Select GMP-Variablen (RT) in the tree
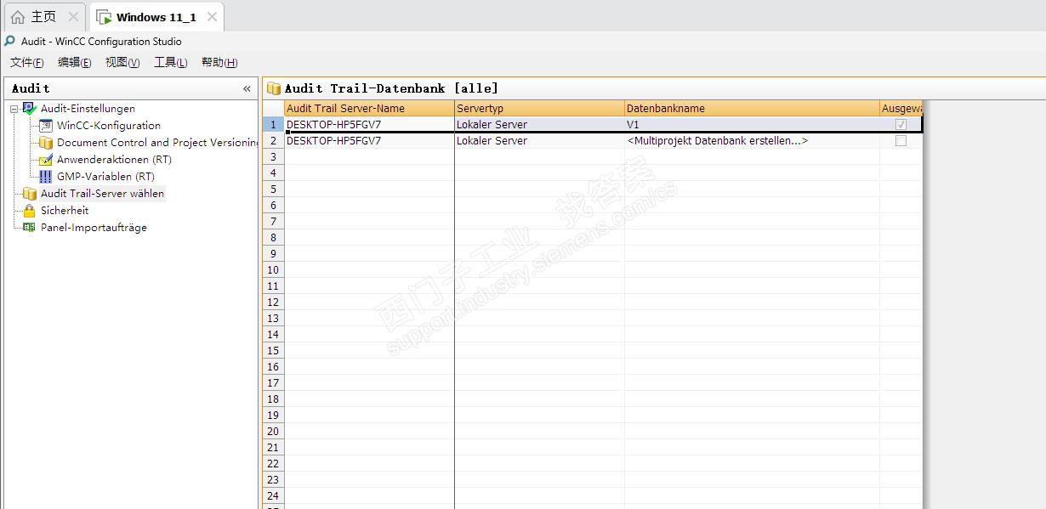 pos(105,177)
